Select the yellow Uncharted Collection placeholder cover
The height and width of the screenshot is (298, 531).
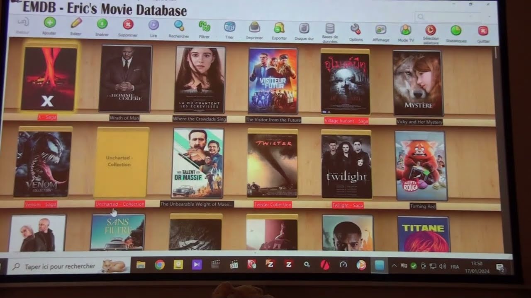pos(122,162)
